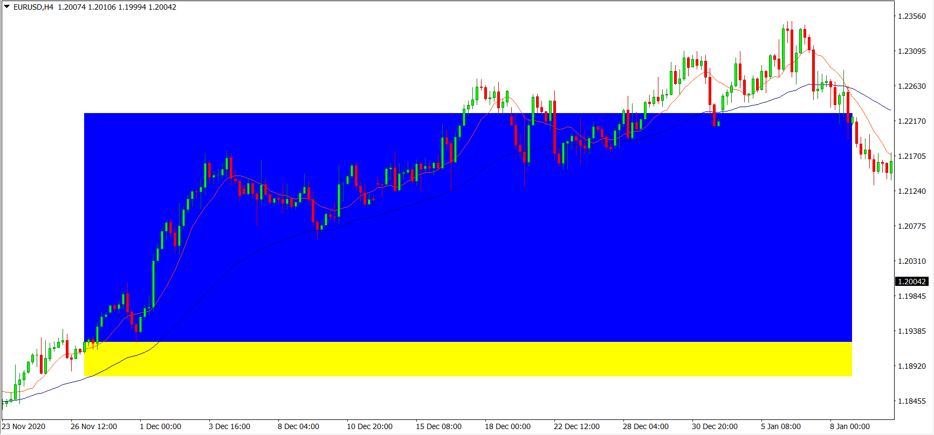934x435 pixels.
Task: Click the EURUSD,H4 chart title text
Action: 33,7
